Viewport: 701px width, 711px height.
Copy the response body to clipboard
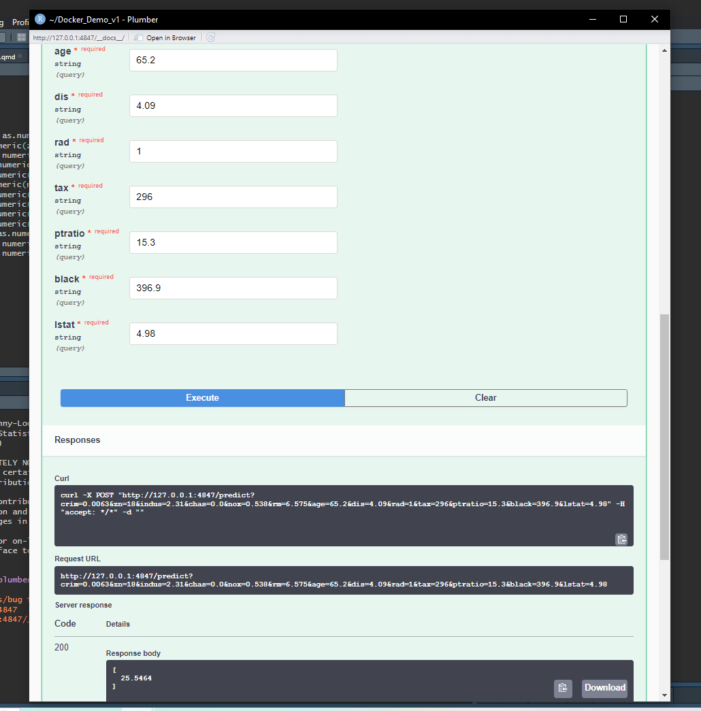563,689
